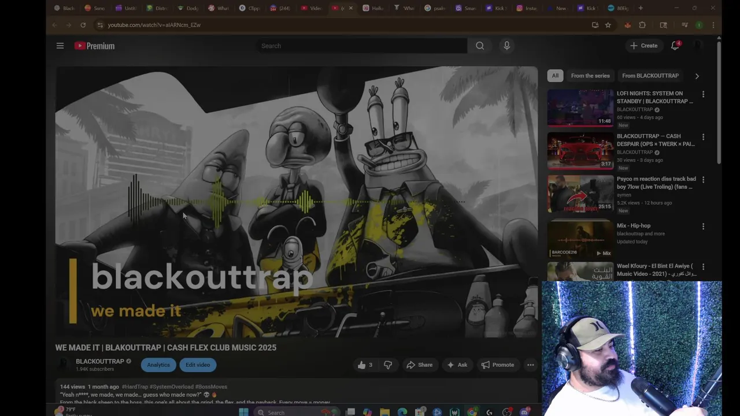740x416 pixels.
Task: Open options for LOFI NIGHTS video
Action: tap(703, 94)
